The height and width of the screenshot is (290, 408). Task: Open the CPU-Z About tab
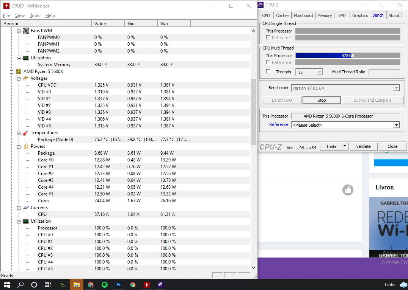coord(394,16)
